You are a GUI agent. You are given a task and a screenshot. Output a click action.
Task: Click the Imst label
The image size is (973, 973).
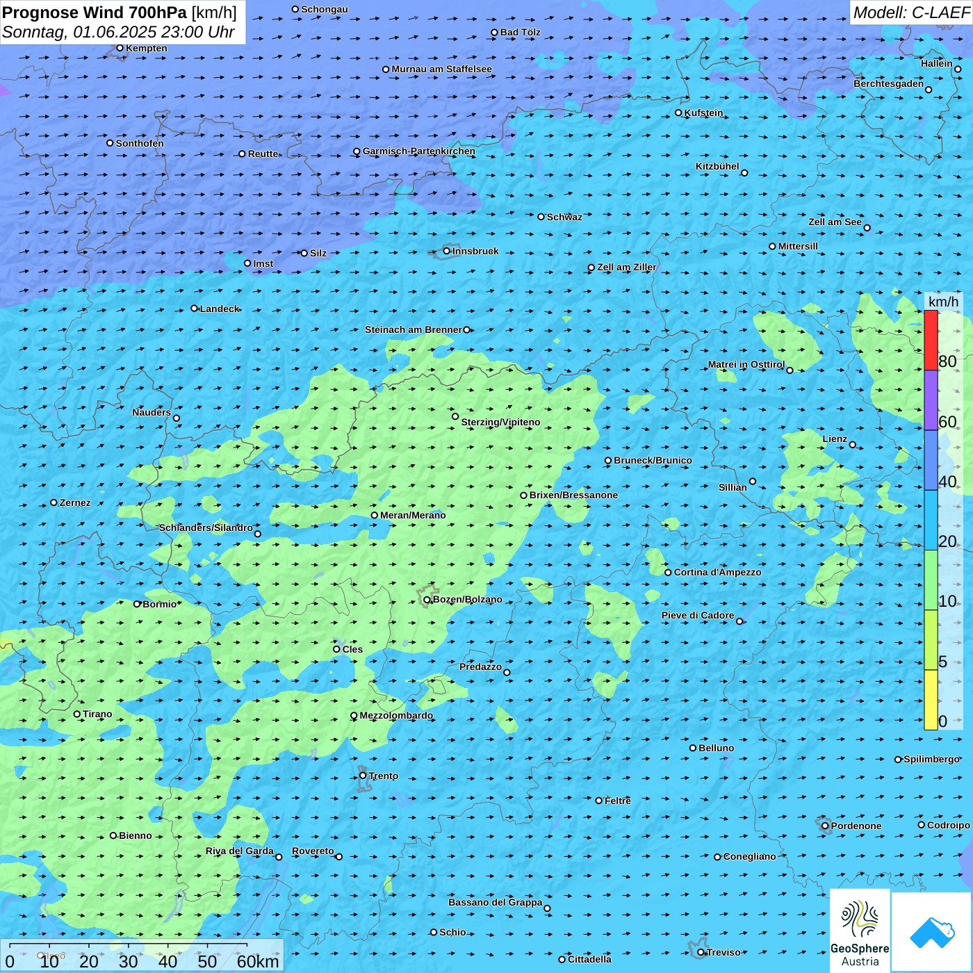click(x=263, y=263)
